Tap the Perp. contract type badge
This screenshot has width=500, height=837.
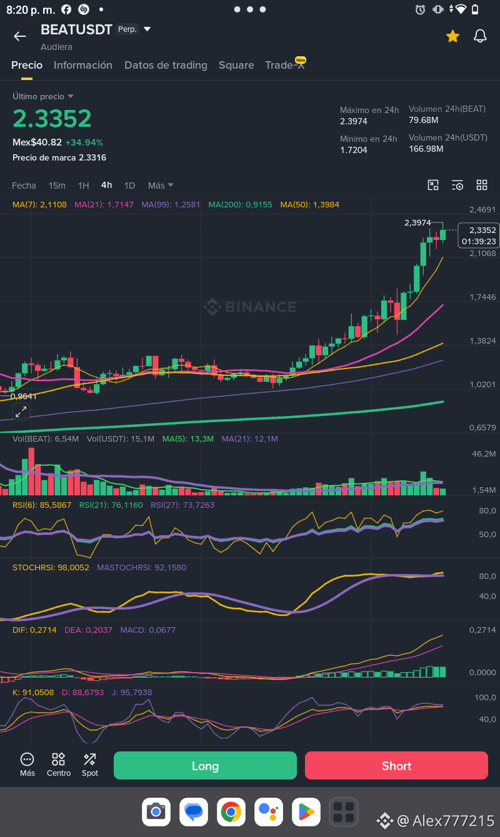127,29
